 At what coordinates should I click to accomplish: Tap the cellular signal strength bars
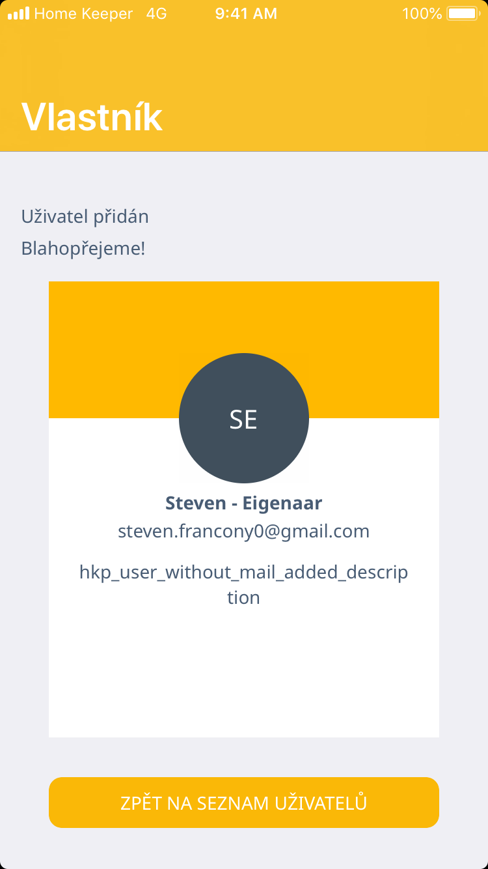(x=18, y=14)
